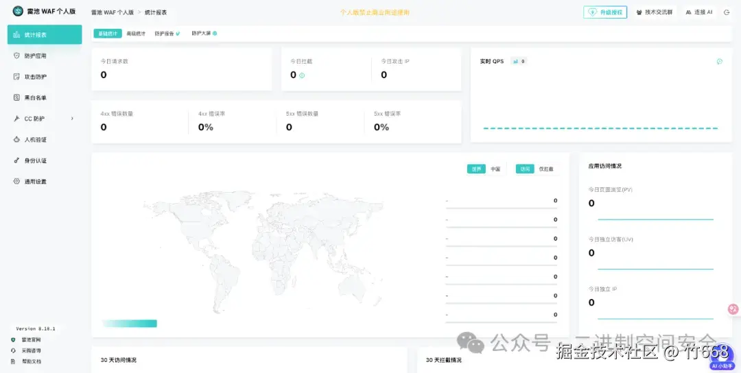Click the 今日独立访客(UV) label

[x=611, y=239]
